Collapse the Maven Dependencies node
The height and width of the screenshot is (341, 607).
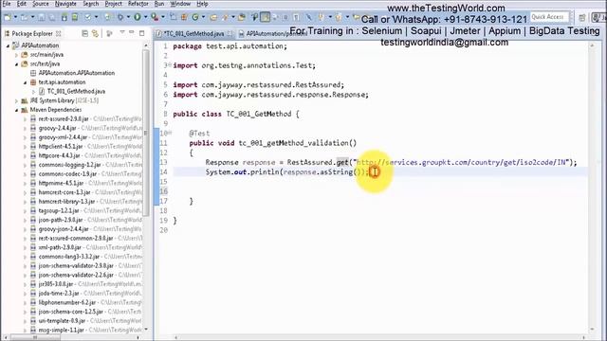coord(16,110)
